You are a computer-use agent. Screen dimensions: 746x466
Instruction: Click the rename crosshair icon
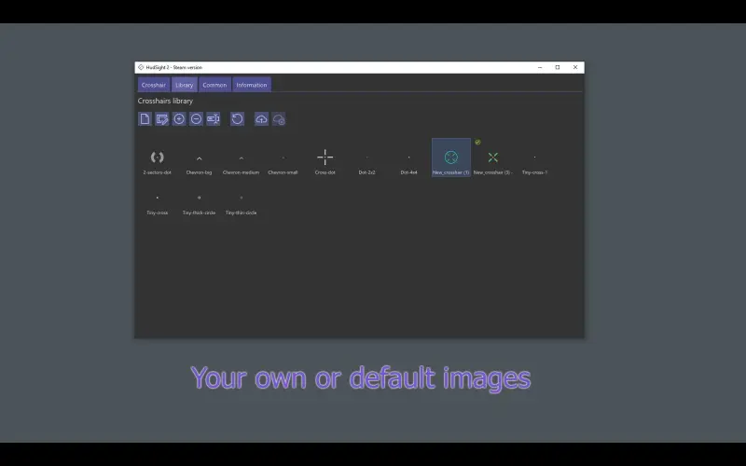click(x=213, y=119)
